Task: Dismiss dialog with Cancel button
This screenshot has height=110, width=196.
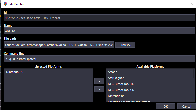Action: point(187,107)
